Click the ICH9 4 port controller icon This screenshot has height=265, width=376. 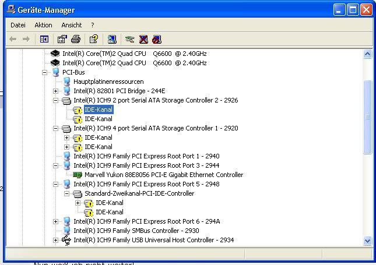(x=66, y=129)
